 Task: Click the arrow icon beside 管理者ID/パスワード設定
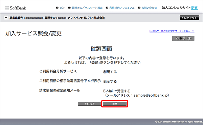pos(69,8)
